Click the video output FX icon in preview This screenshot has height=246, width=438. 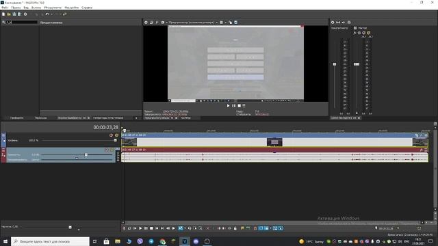point(157,23)
